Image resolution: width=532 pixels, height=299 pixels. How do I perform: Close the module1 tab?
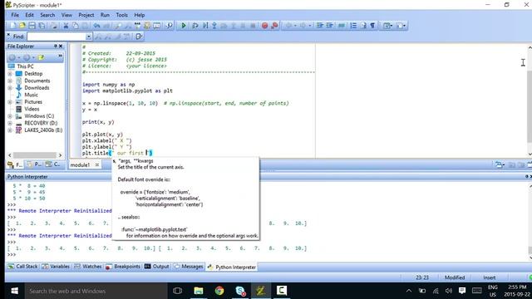[x=96, y=164]
